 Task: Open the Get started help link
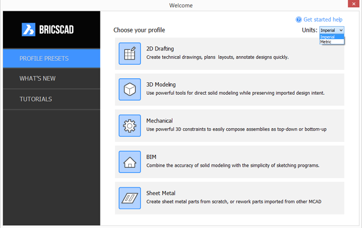pos(323,20)
